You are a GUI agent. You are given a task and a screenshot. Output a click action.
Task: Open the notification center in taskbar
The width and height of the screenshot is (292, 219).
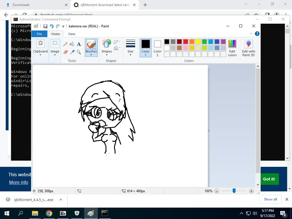point(283,213)
